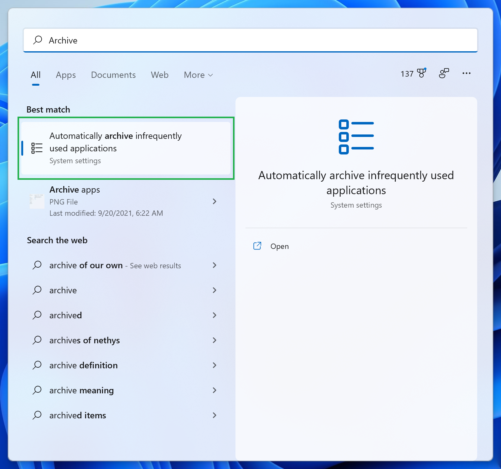Click 'System settings' label in preview pane
Image resolution: width=501 pixels, height=469 pixels.
click(x=356, y=205)
